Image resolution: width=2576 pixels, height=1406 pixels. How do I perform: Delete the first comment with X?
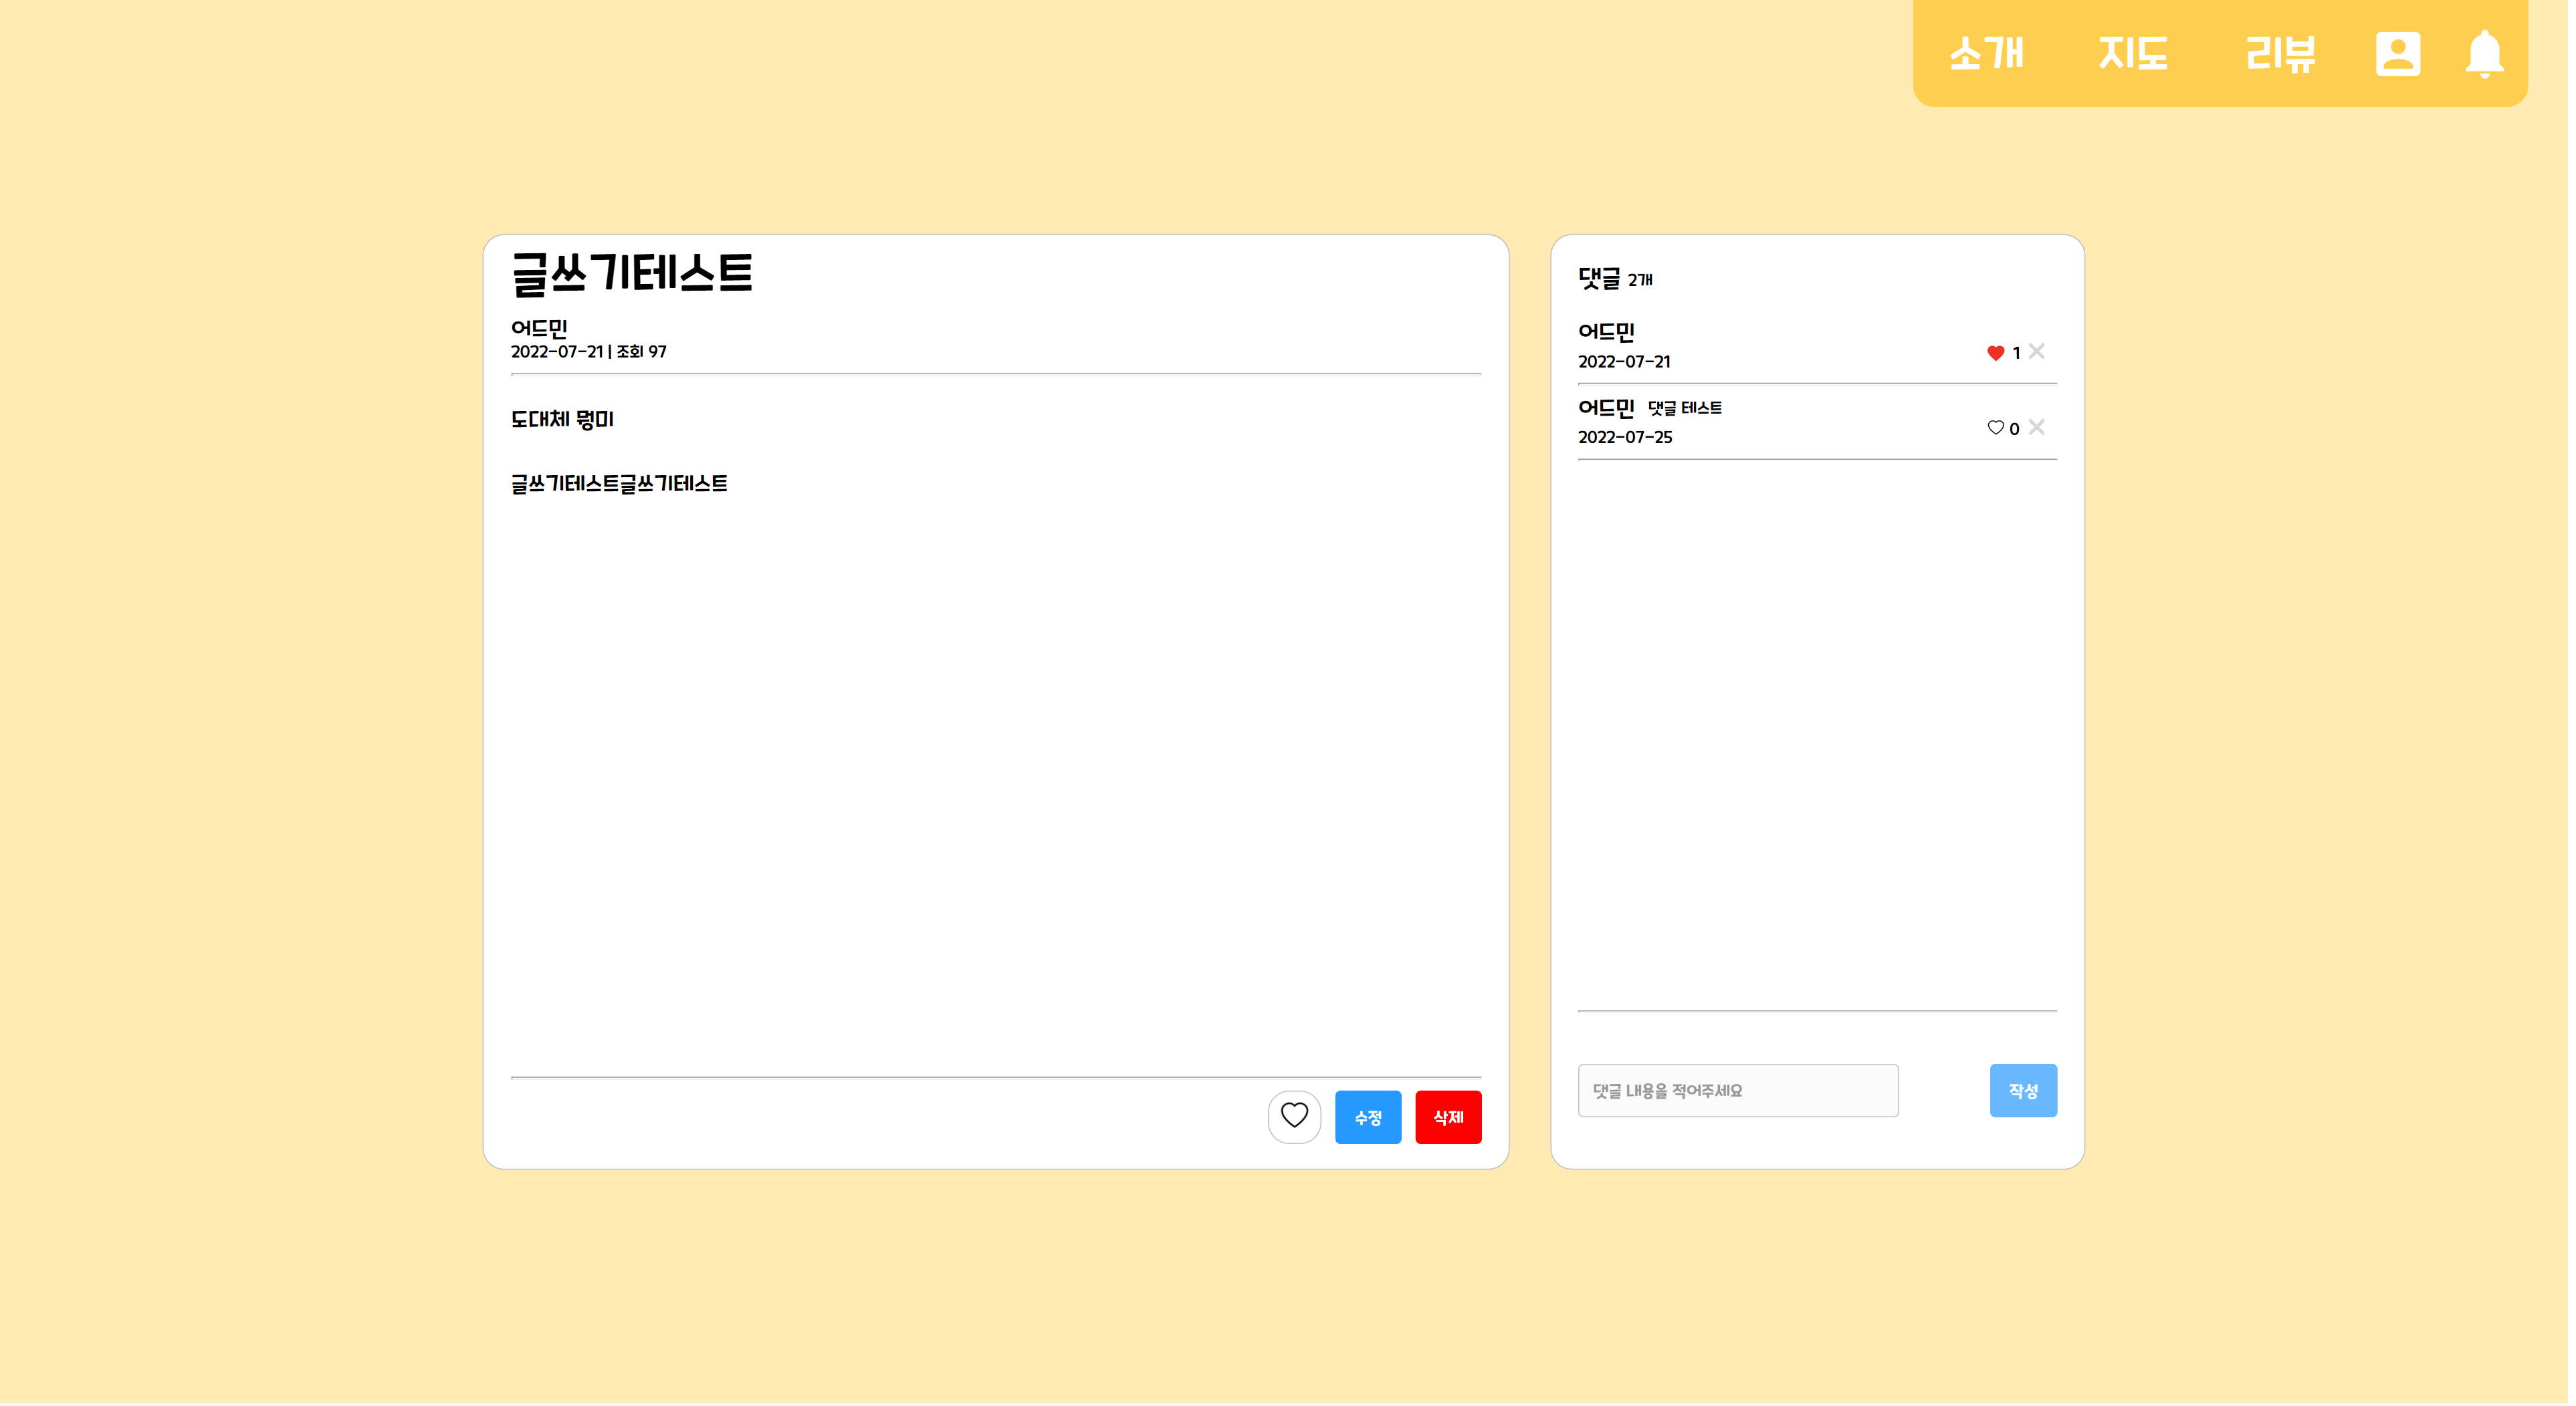click(2037, 351)
